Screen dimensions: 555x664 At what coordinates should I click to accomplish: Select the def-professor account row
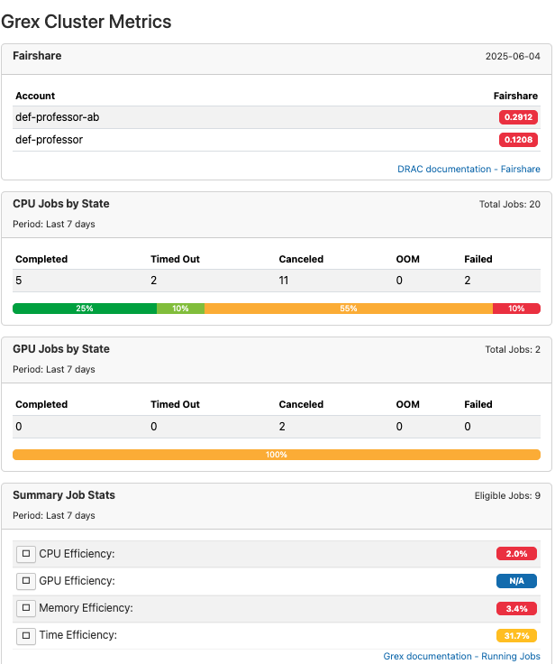[x=277, y=140]
